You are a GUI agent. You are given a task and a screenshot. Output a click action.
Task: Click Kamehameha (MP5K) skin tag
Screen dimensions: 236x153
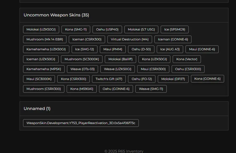[x=44, y=69]
